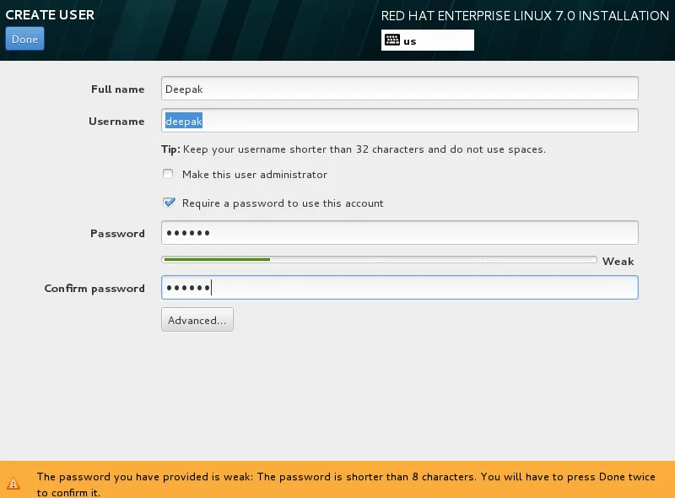Click 'Make this user administrator' label text
Screen dimensions: 675x498
[x=255, y=175]
